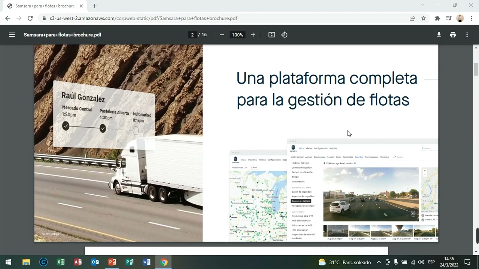Viewport: 479px width, 269px height.
Task: Select the Samsara+para+flotas+brochure tab
Action: [45, 6]
